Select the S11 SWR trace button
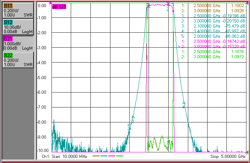 (18, 10)
